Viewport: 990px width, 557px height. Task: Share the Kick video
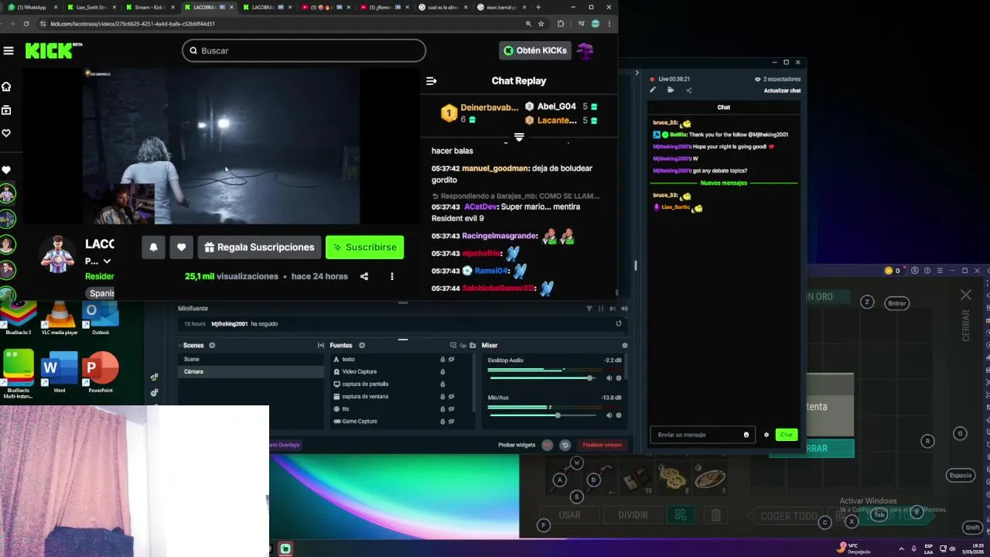coord(364,276)
